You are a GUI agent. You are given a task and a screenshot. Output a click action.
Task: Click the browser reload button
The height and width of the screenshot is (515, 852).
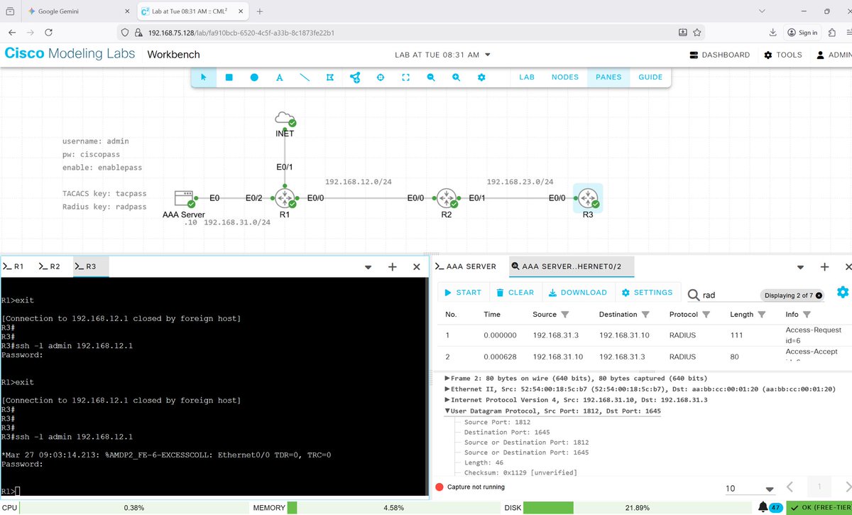coord(49,32)
